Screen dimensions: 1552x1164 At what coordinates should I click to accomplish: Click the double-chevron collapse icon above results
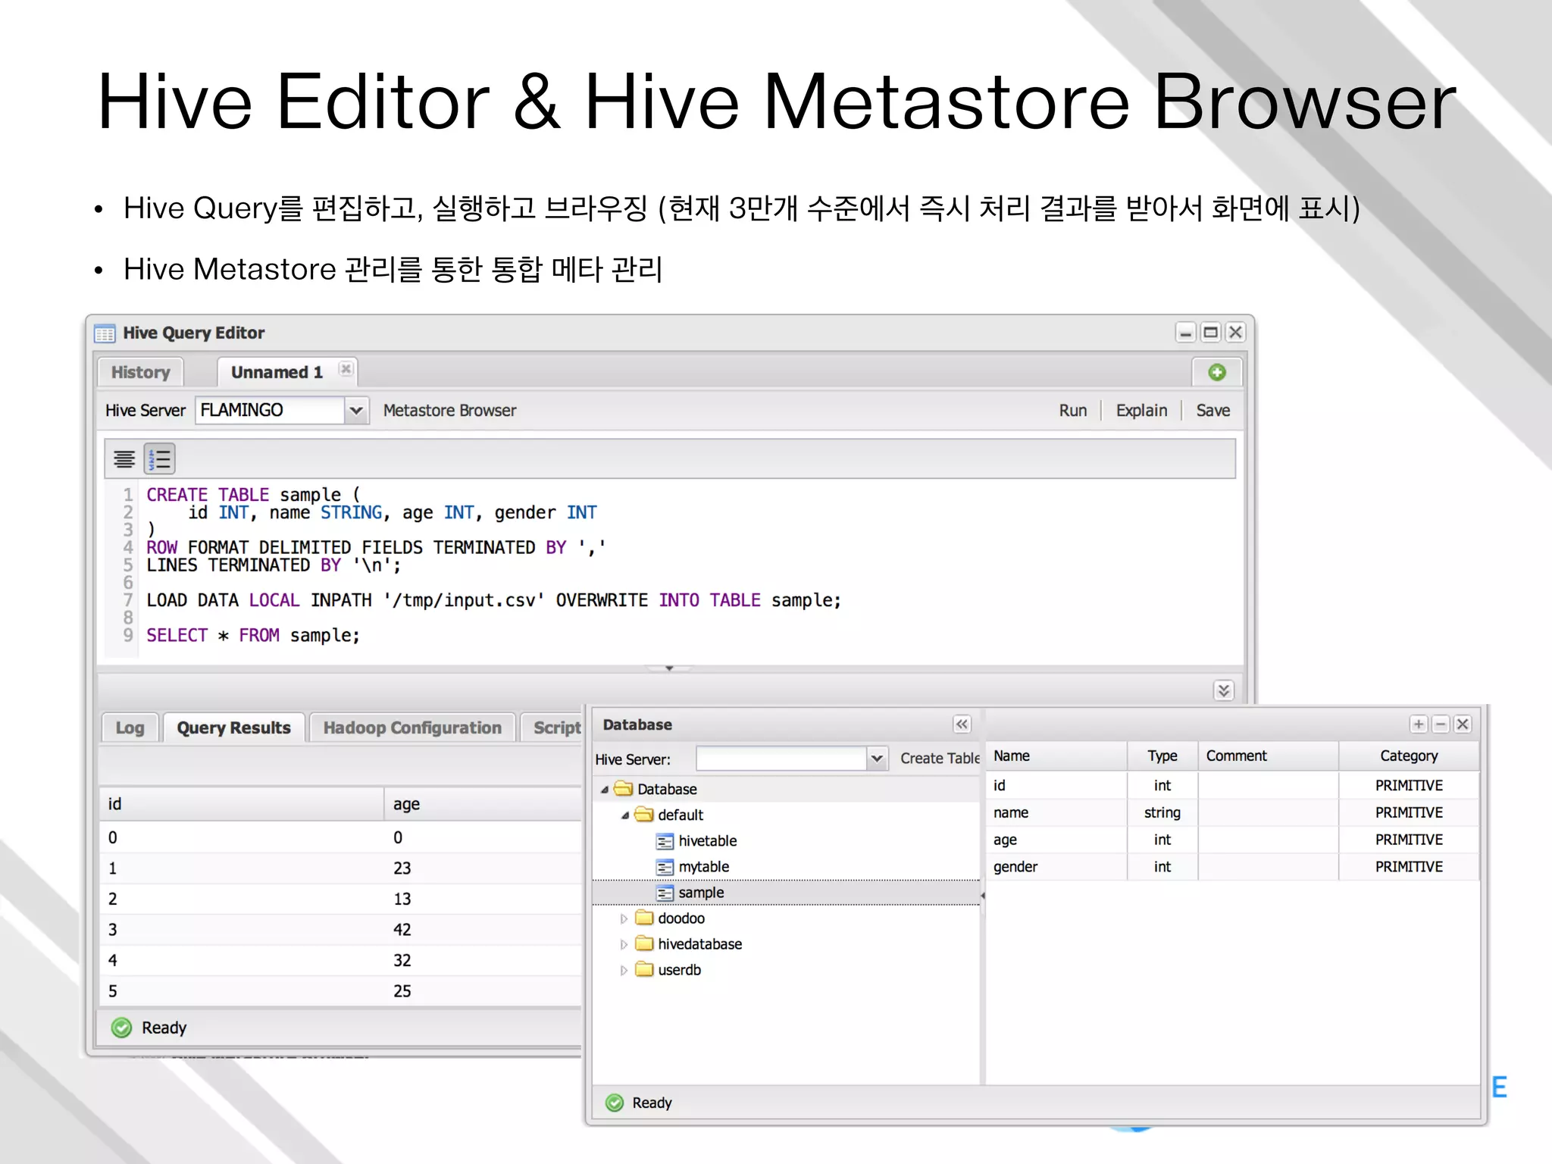coord(1223,690)
